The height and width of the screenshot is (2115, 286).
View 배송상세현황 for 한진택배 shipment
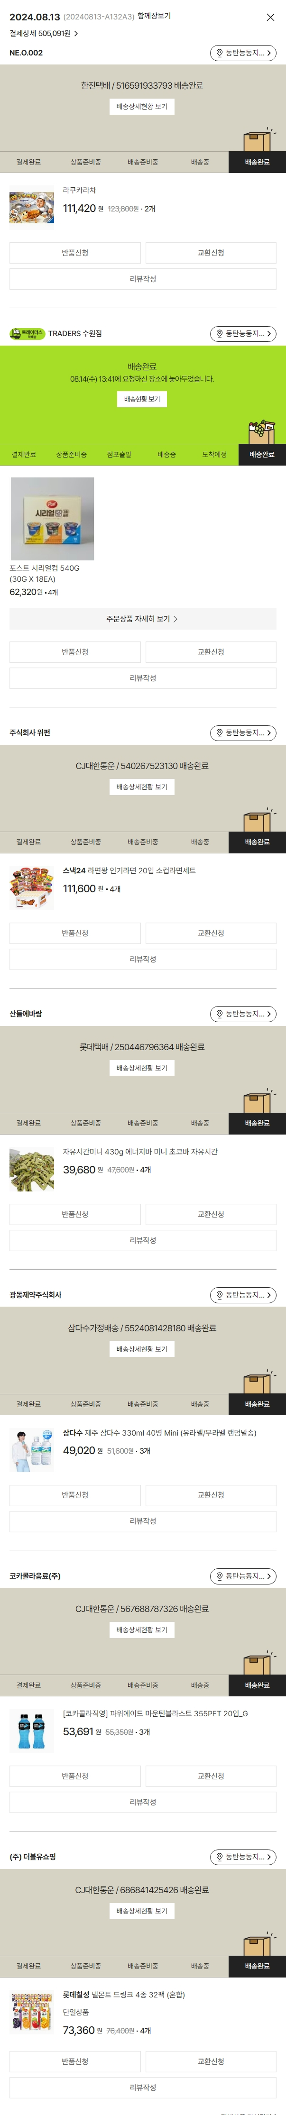pos(141,107)
